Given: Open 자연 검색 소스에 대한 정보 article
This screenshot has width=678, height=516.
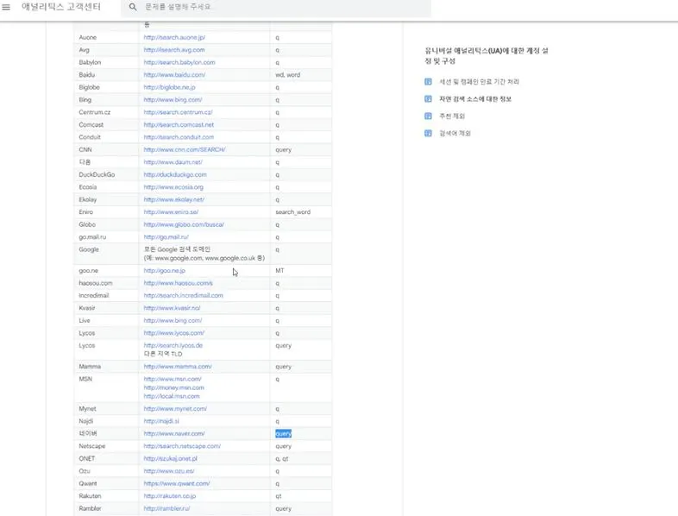Looking at the screenshot, I should [475, 99].
